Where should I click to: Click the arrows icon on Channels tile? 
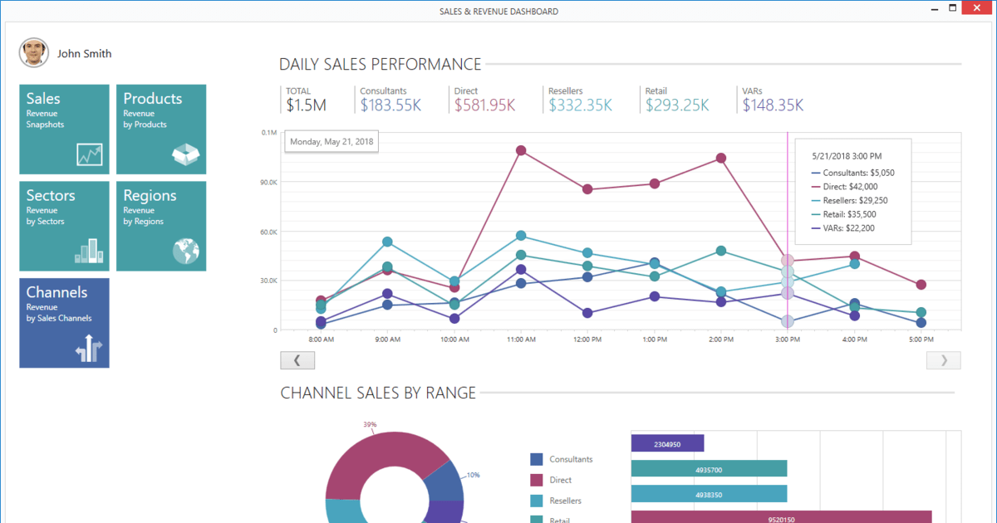coord(89,350)
